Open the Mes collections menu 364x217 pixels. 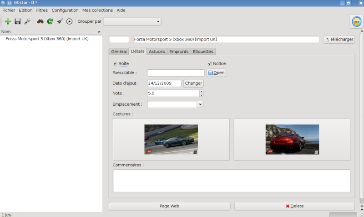click(x=97, y=10)
